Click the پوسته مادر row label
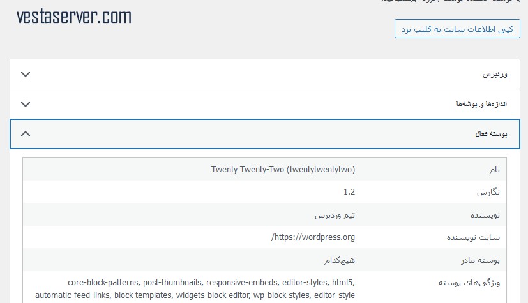 (x=481, y=260)
